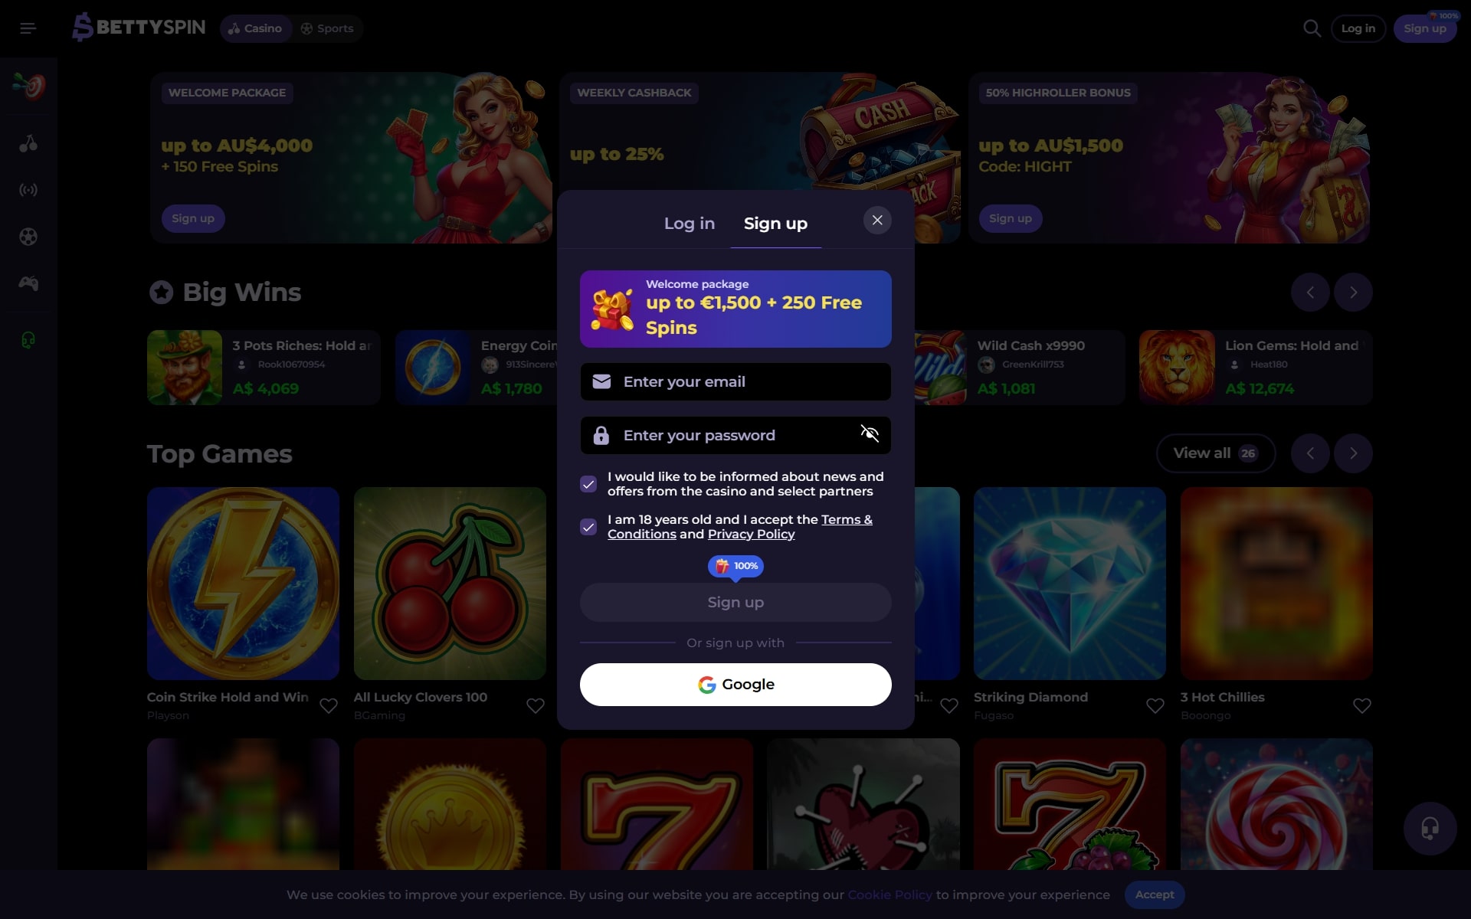The image size is (1471, 919).
Task: Advance Big Wins carousel with right chevron
Action: pyautogui.click(x=1353, y=293)
